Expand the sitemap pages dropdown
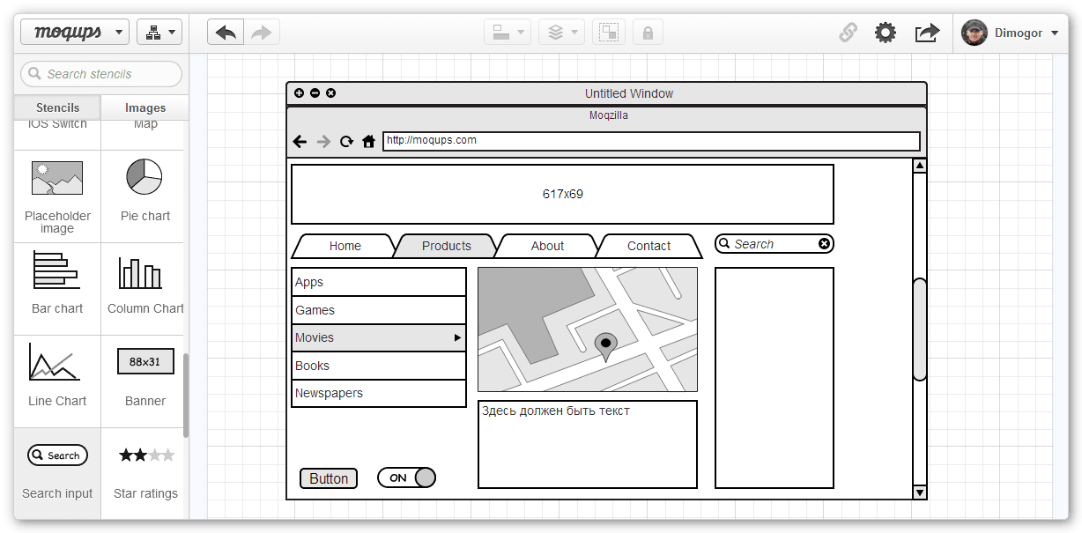Viewport: 1082px width, 533px height. point(159,33)
